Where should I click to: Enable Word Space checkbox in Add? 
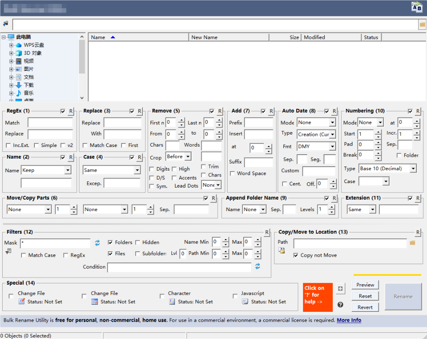232,173
